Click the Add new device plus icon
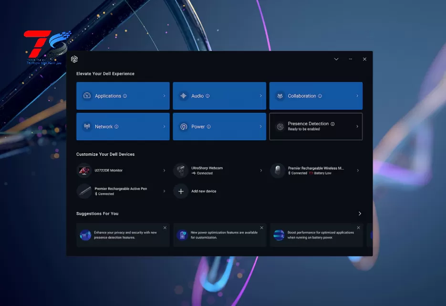 (181, 191)
